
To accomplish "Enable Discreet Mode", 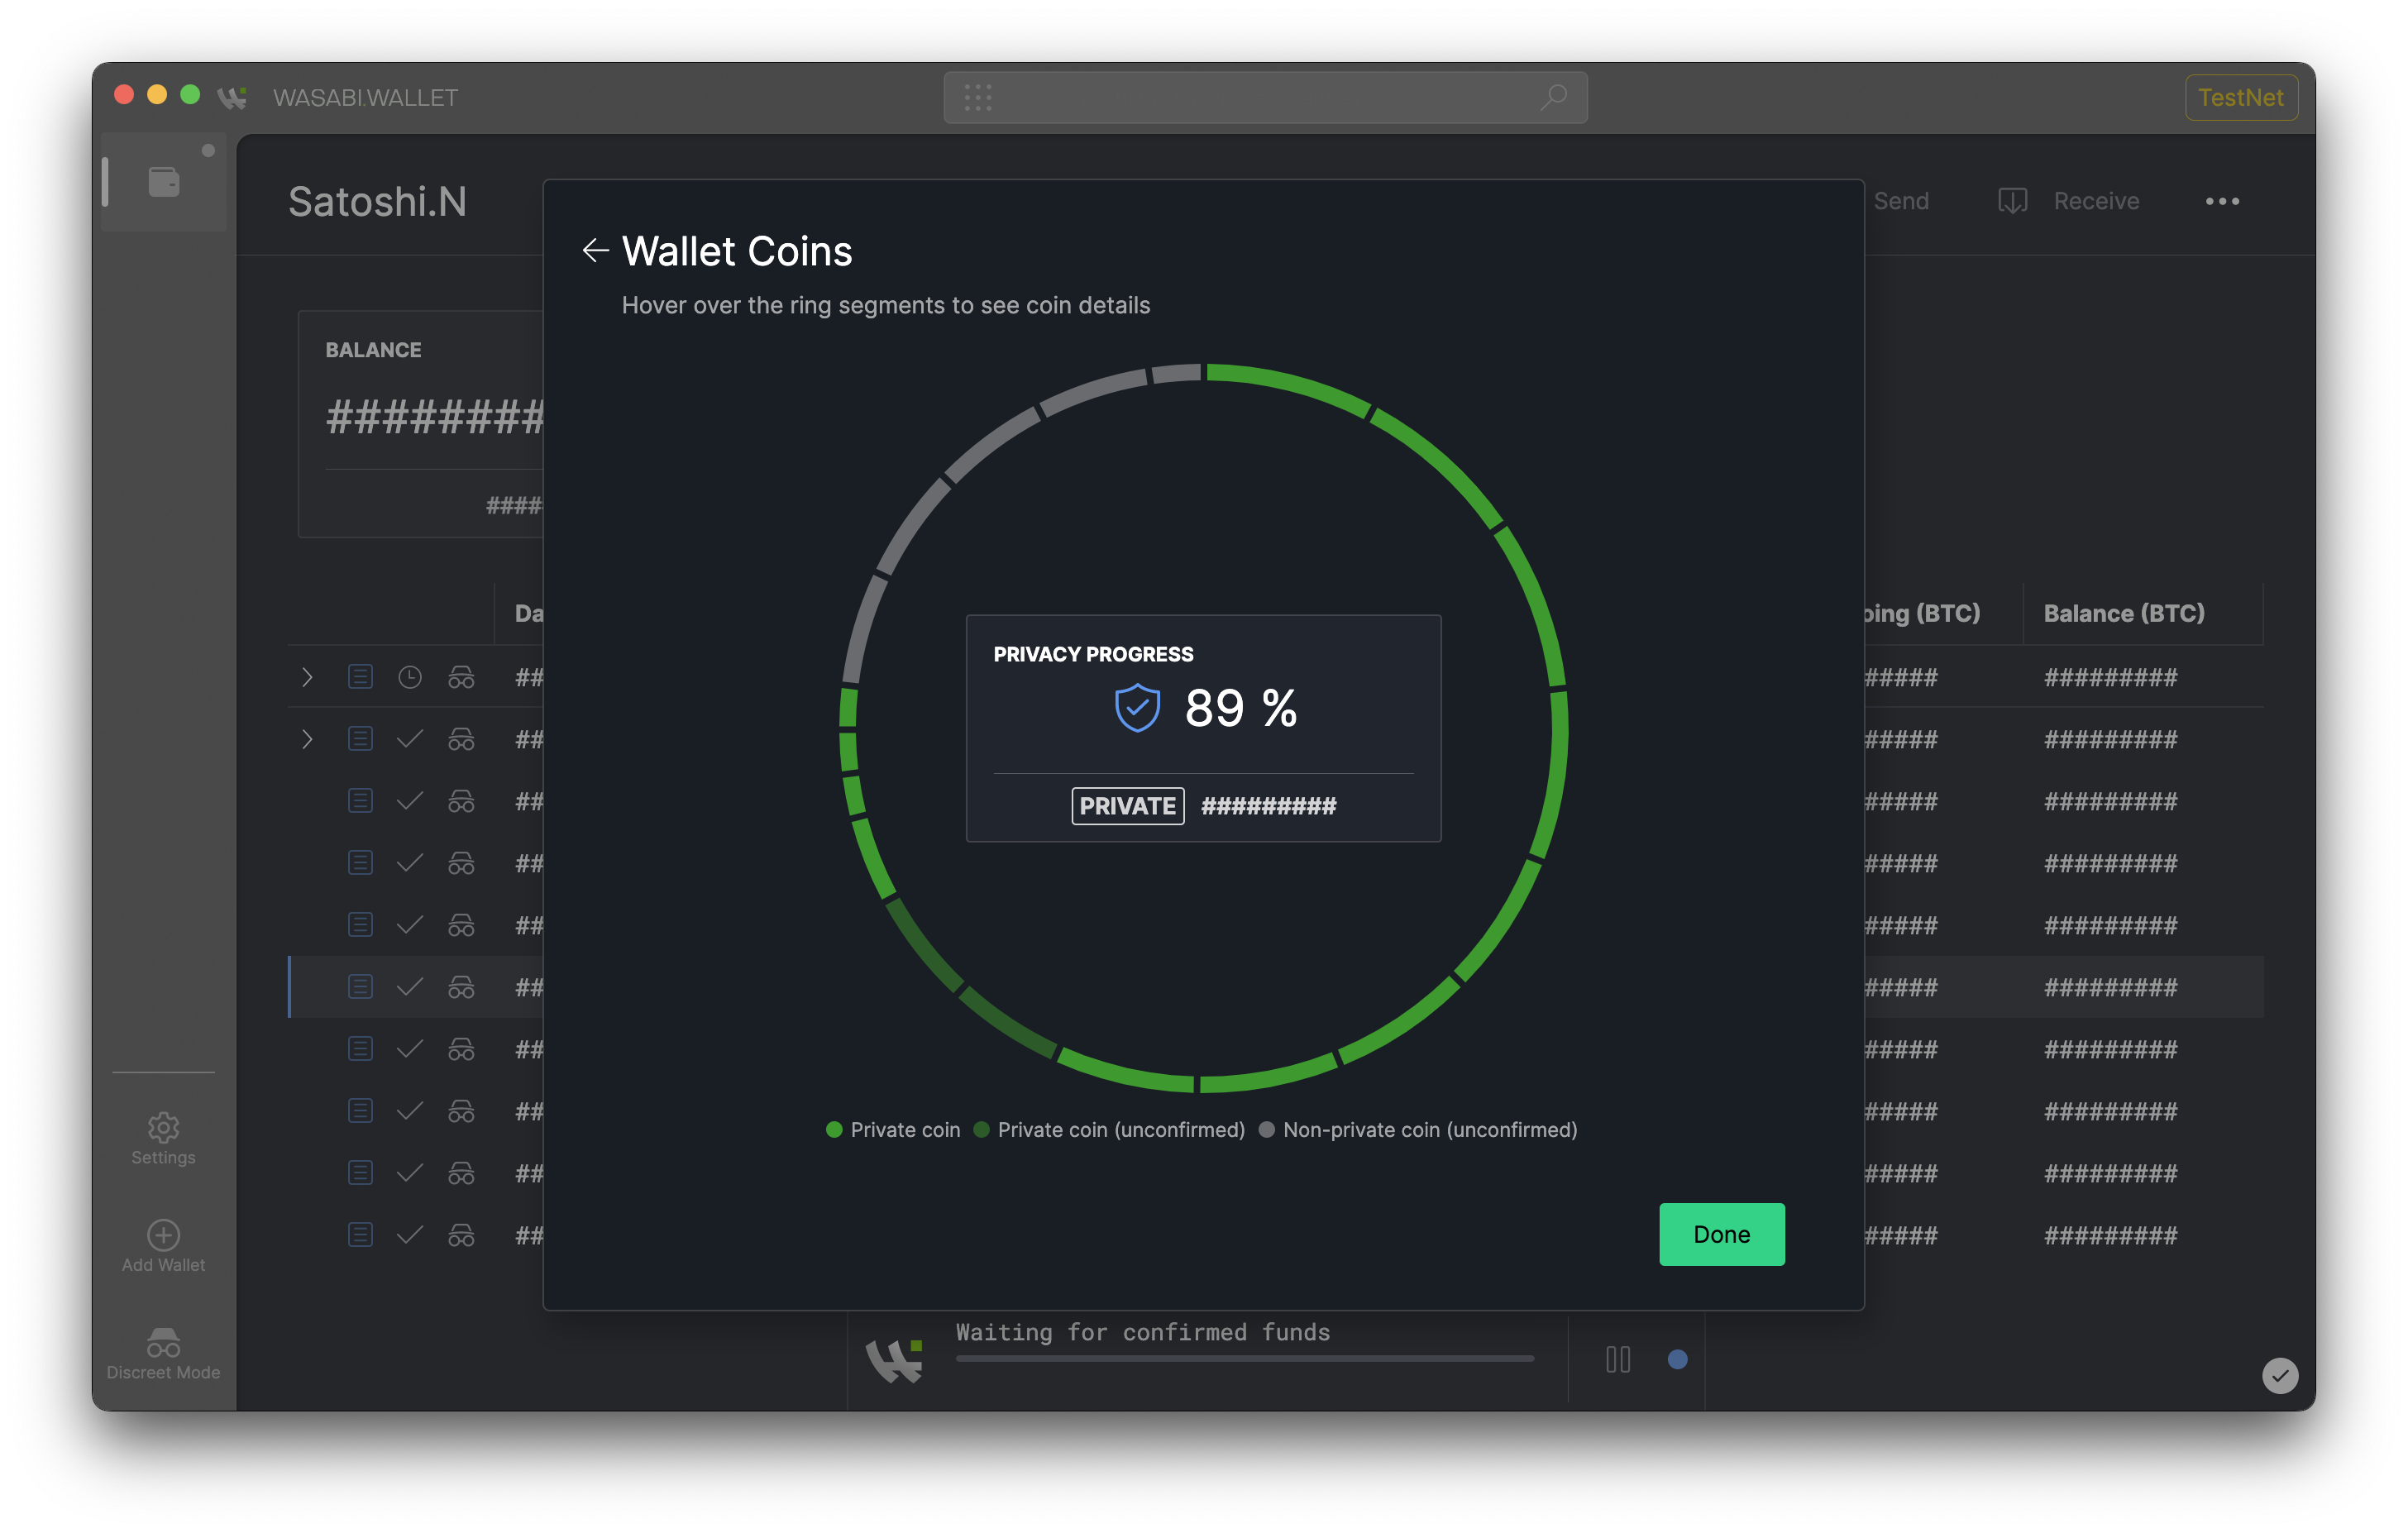I will [x=163, y=1342].
